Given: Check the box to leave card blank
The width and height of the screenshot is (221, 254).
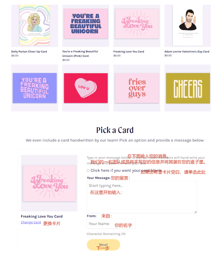Looking at the screenshot, I should pyautogui.click(x=88, y=171).
